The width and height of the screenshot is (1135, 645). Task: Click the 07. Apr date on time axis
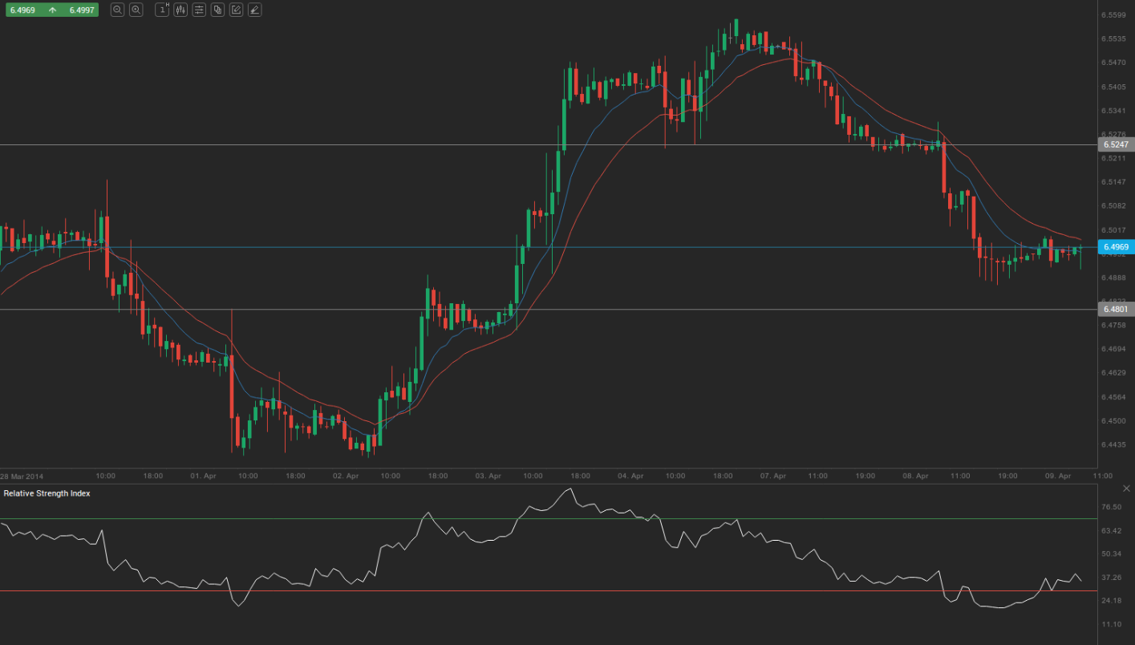tap(772, 476)
